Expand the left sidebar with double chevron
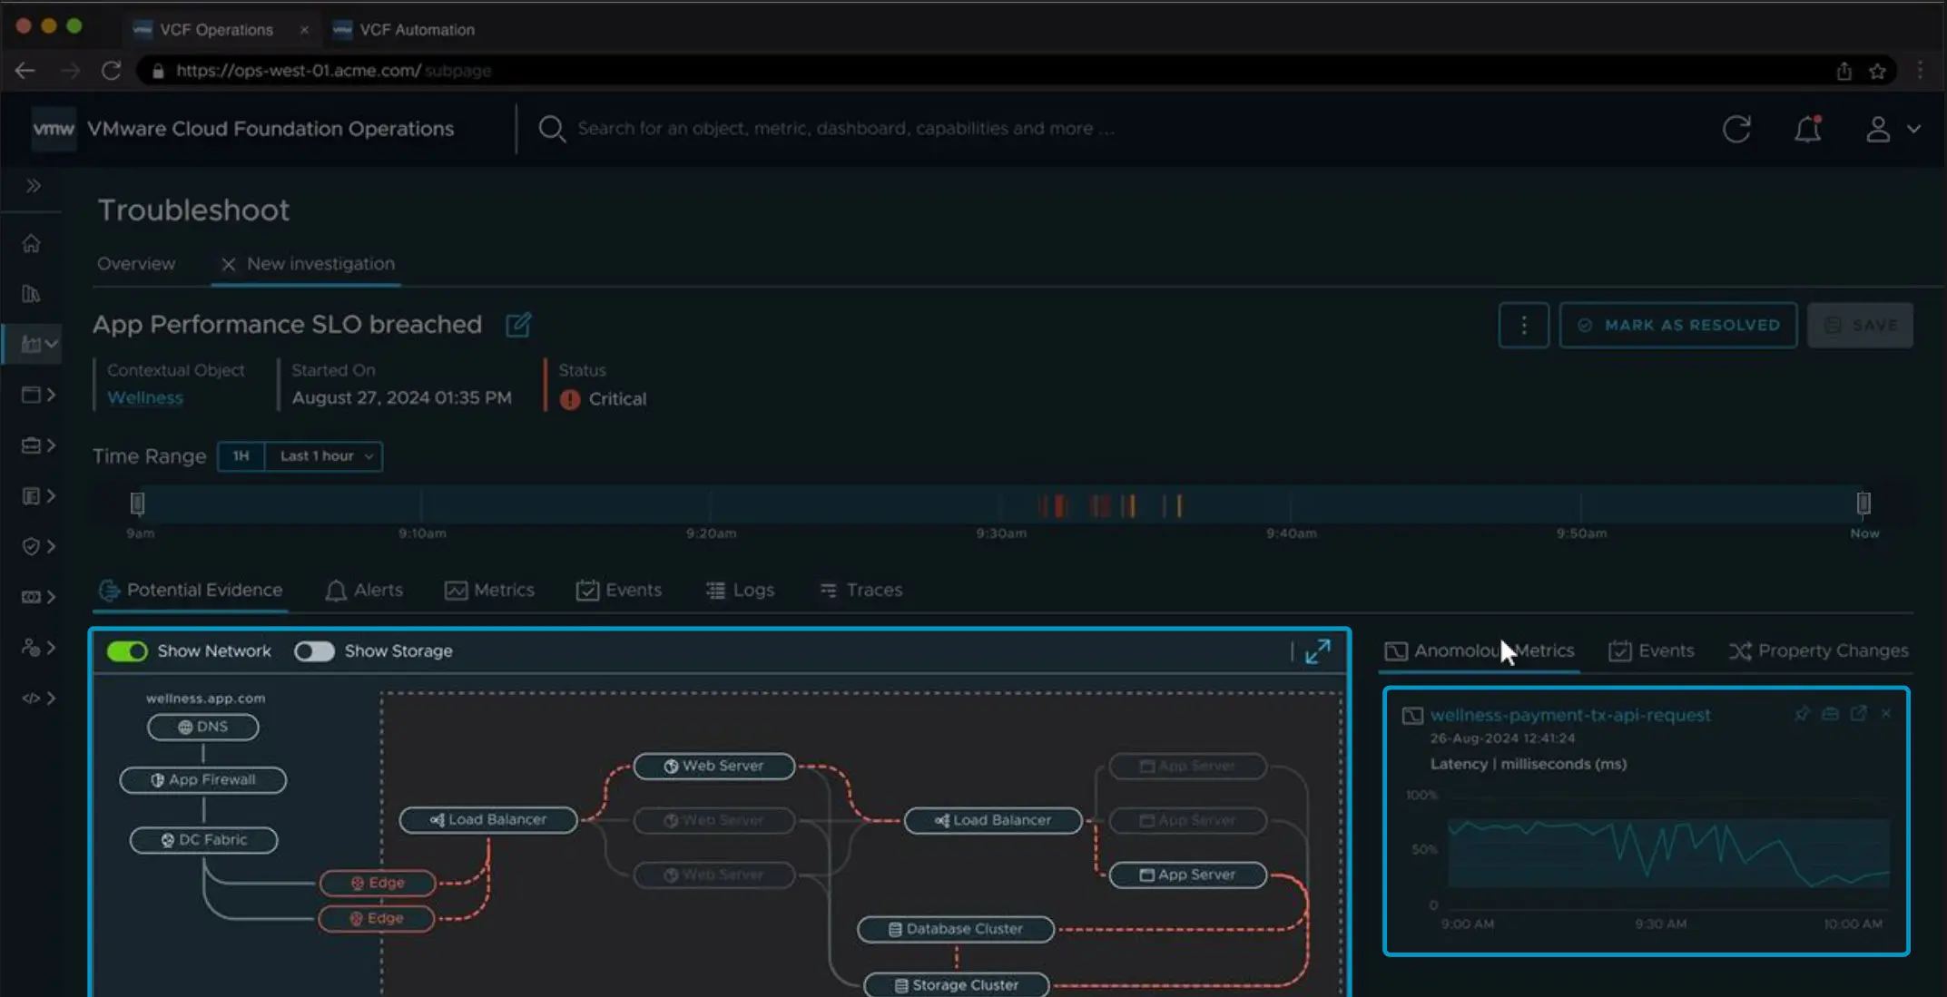Screen dimensions: 1947x997 (34, 186)
